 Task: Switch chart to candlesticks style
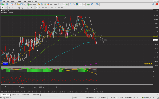click(64, 4)
